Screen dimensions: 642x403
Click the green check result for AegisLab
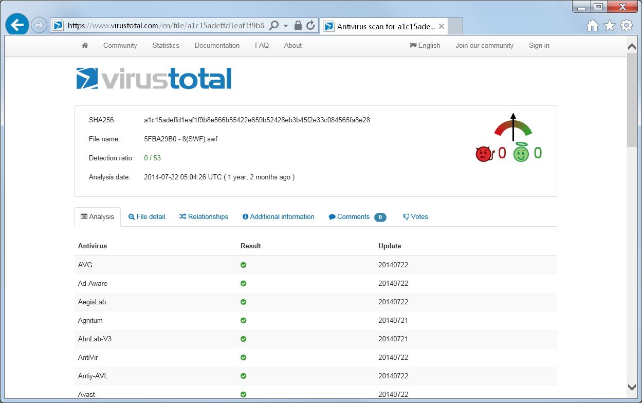click(x=244, y=302)
